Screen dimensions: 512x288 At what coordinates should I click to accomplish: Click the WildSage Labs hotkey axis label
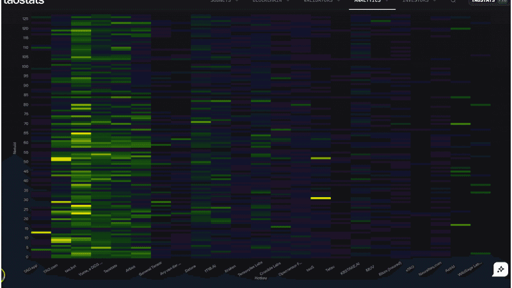click(470, 269)
